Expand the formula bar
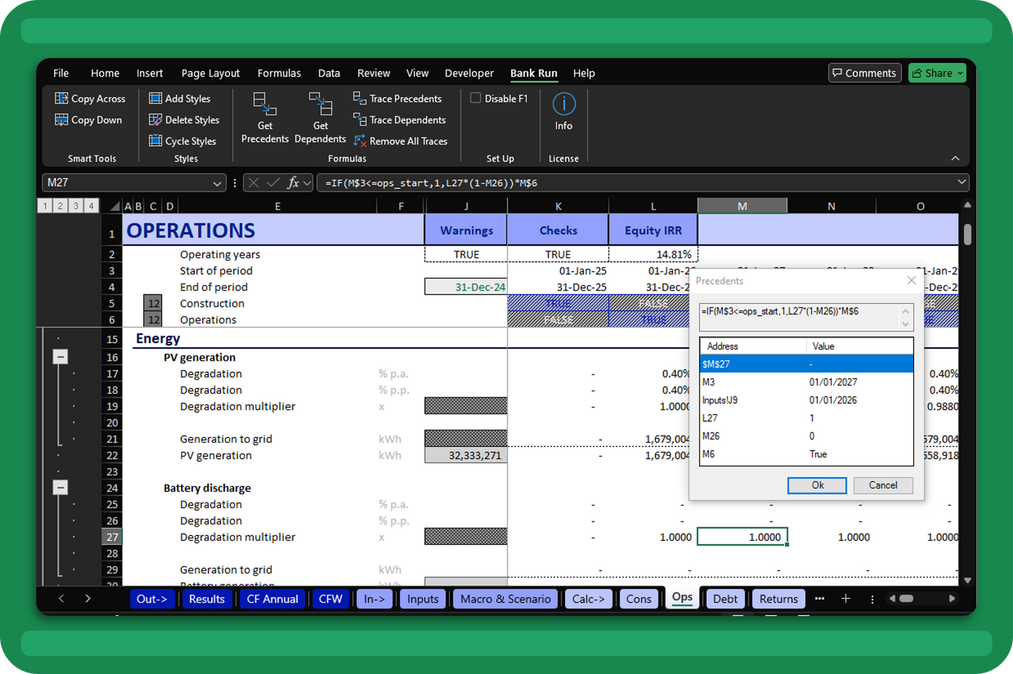Screen dimensions: 1013x674 961,182
